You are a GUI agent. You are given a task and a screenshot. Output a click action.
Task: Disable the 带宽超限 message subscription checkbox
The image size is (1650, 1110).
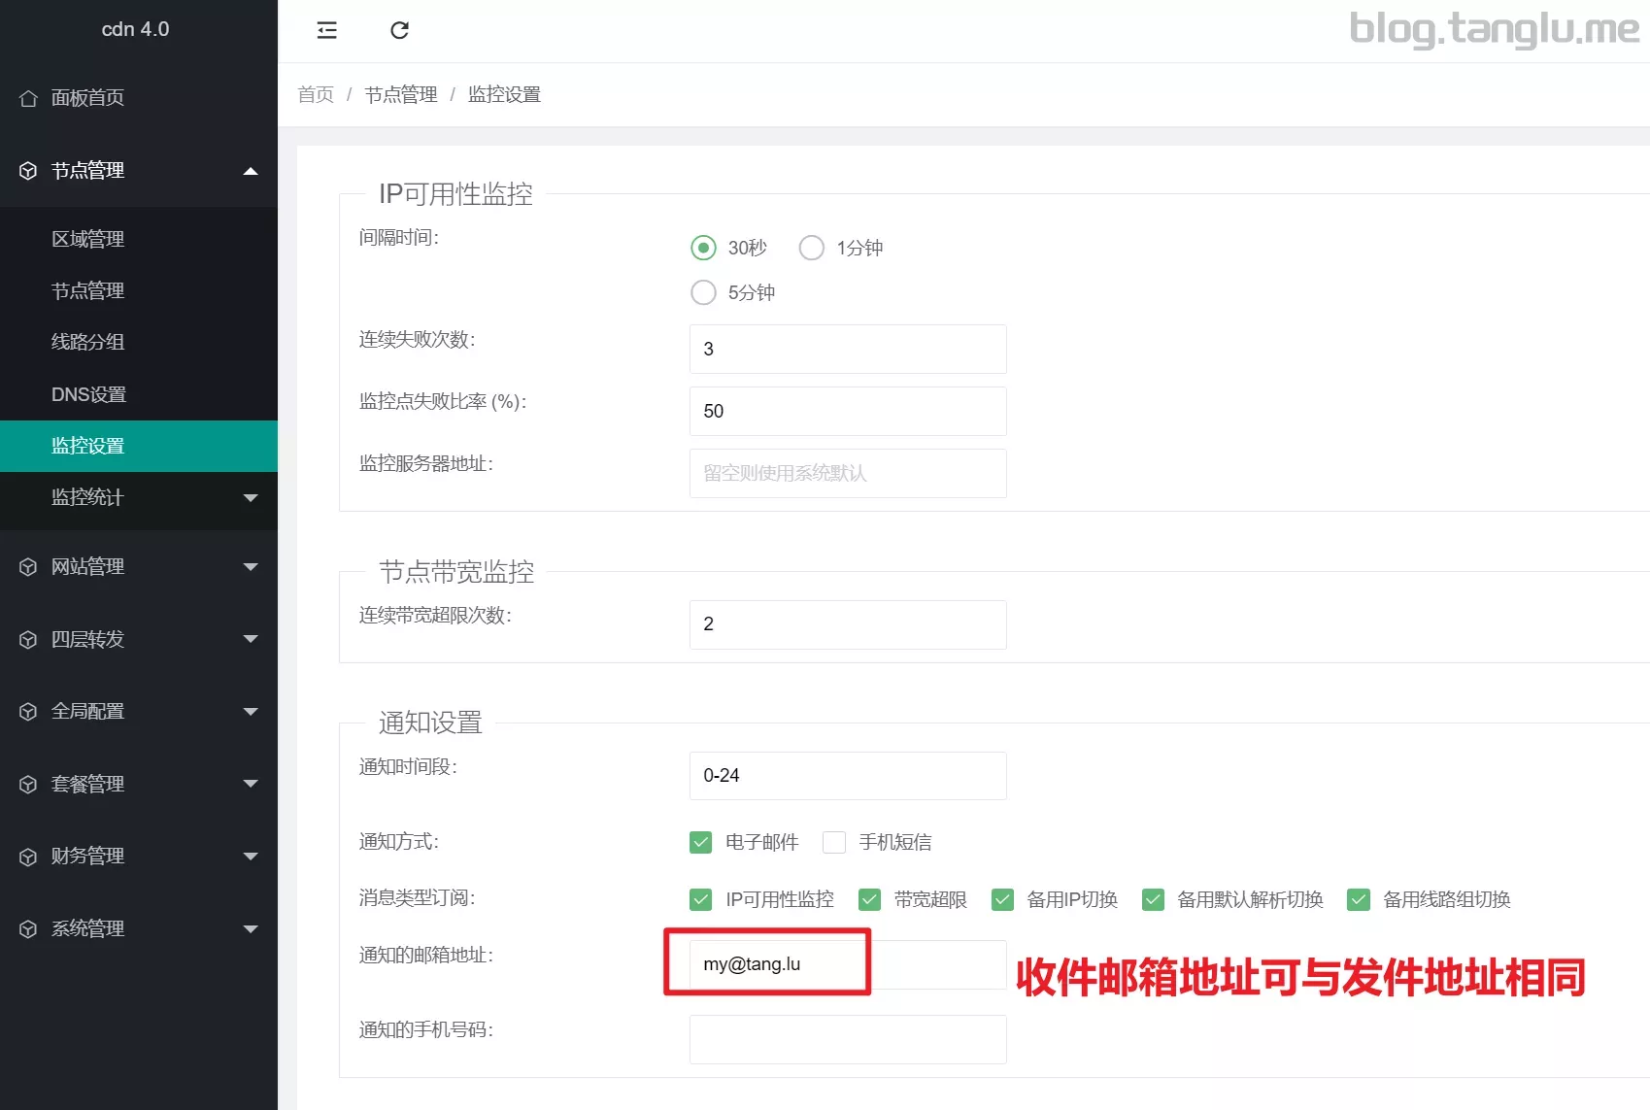coord(869,899)
